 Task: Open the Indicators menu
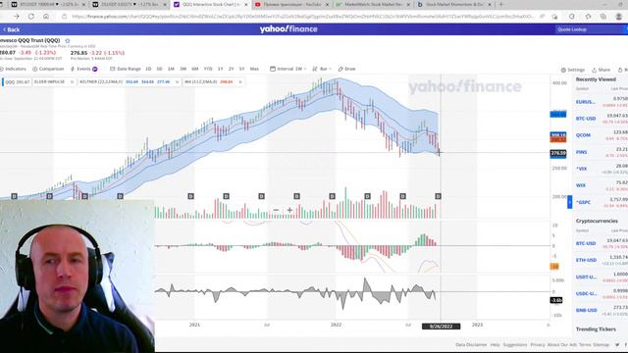(x=13, y=69)
